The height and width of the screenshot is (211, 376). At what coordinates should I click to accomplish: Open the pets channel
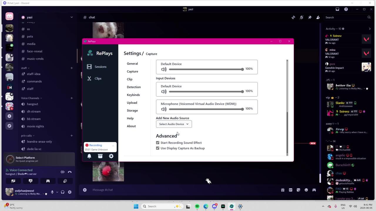(30, 37)
